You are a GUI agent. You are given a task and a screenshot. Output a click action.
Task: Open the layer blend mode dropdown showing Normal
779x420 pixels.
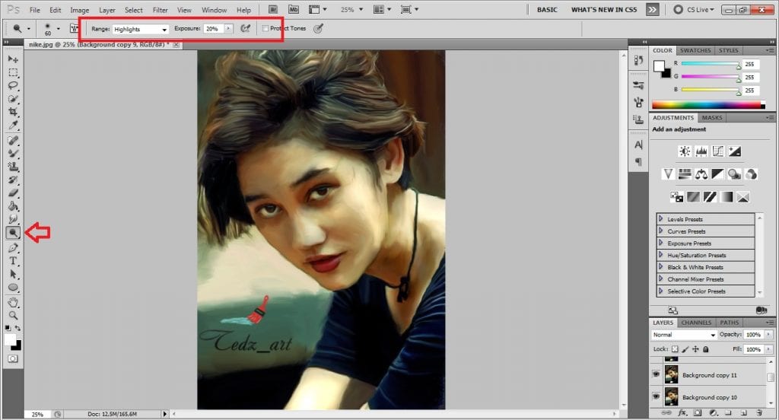point(684,335)
